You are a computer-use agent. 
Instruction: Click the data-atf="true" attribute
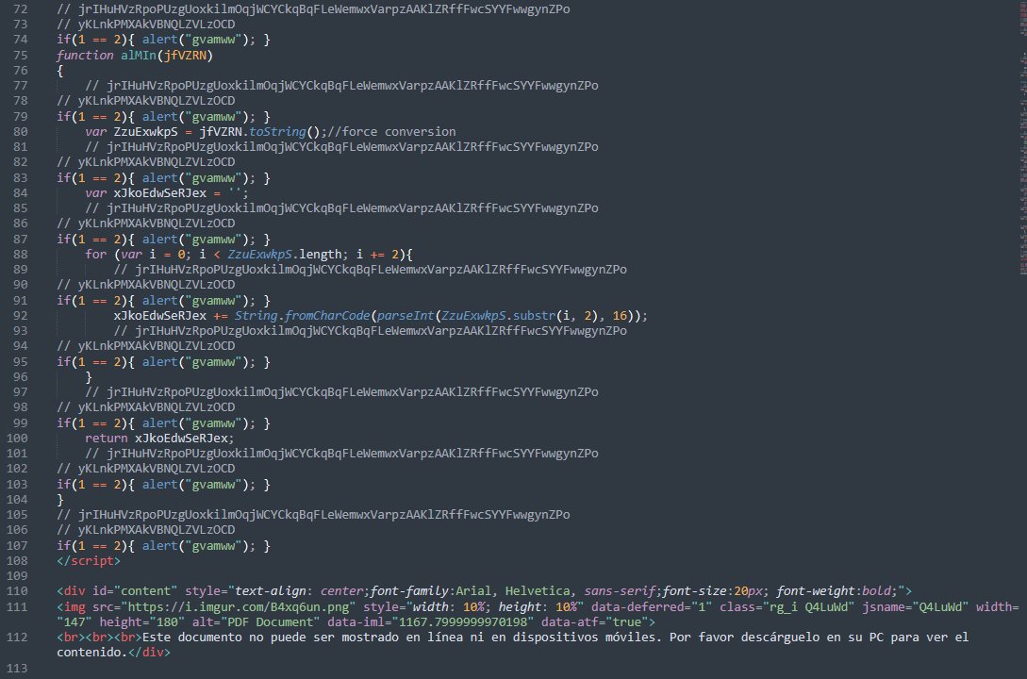point(594,622)
